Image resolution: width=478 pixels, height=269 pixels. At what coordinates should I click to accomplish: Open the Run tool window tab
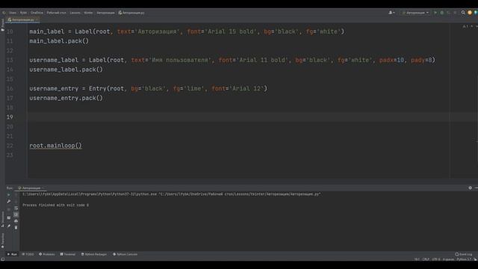pyautogui.click(x=12, y=254)
